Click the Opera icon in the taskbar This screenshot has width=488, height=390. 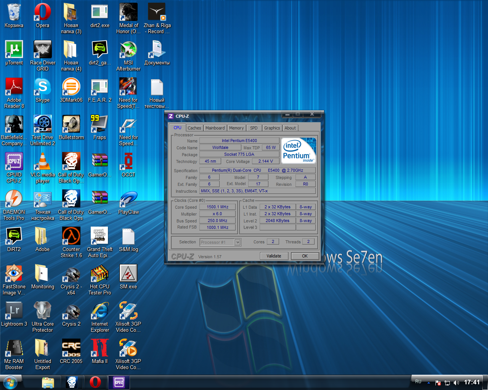point(95,382)
